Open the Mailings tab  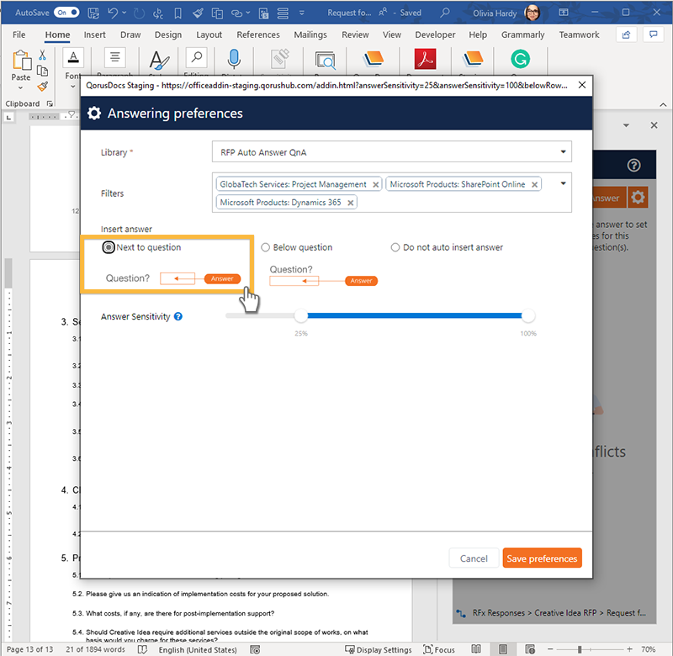310,34
